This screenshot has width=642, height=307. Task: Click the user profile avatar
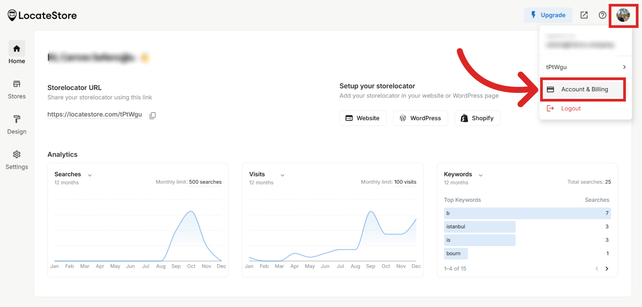coord(623,15)
